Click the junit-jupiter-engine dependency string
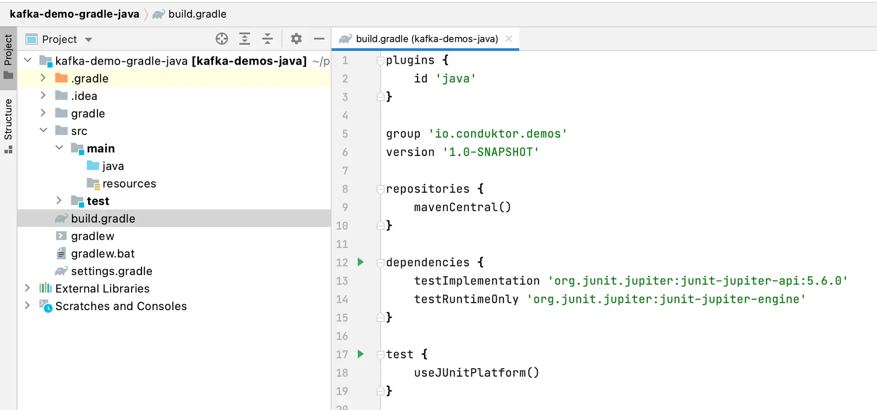This screenshot has width=877, height=410. click(x=666, y=299)
